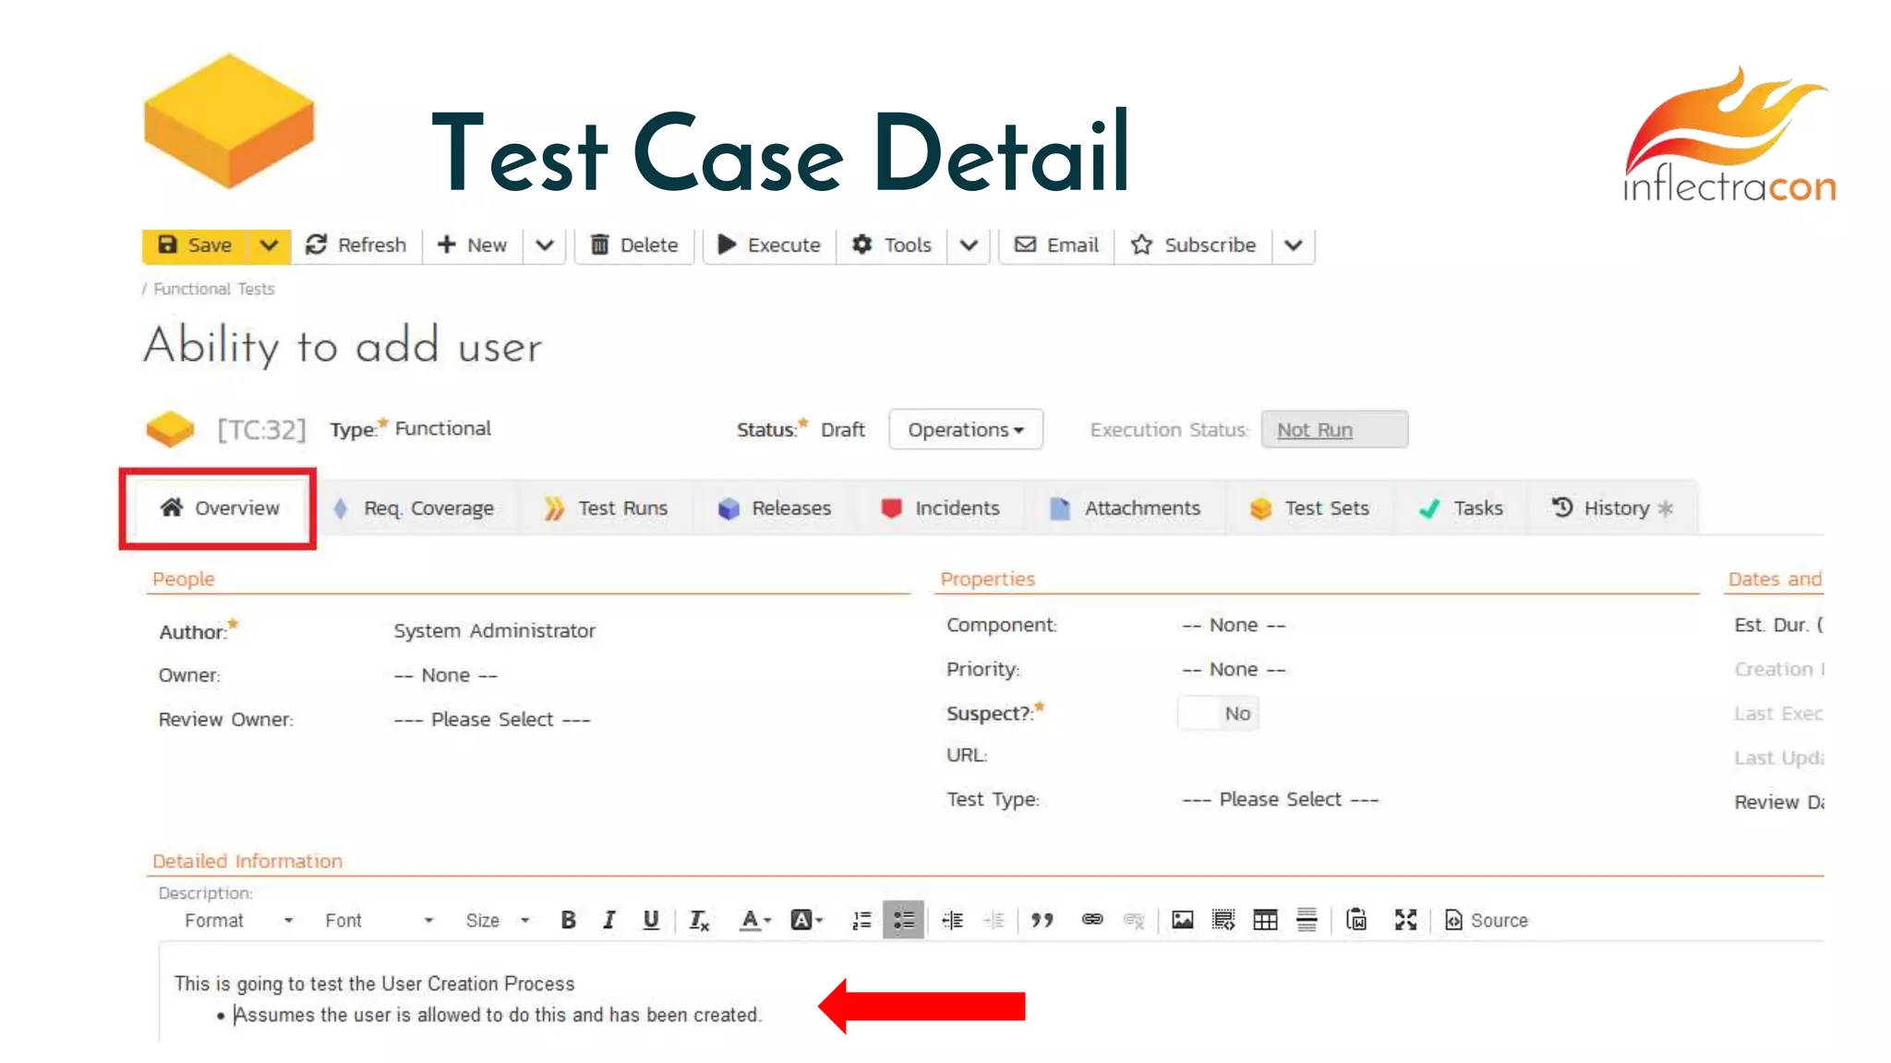Click the Save button
This screenshot has height=1063, width=1891.
(x=195, y=245)
